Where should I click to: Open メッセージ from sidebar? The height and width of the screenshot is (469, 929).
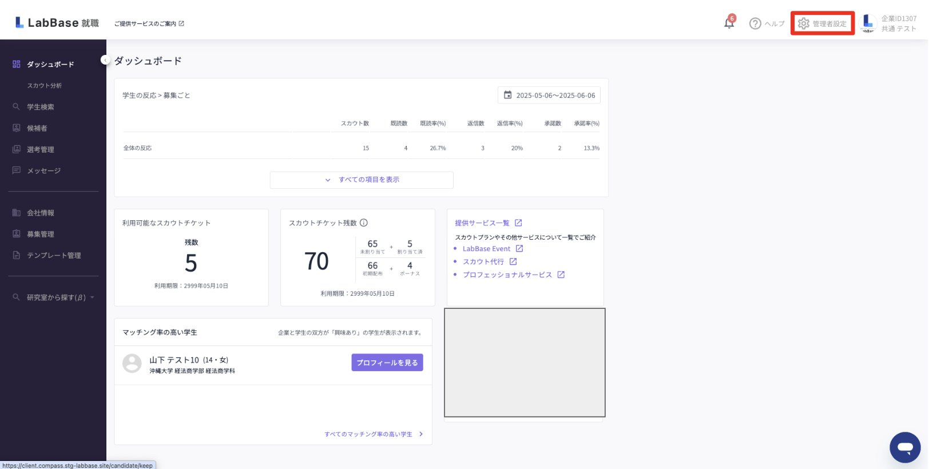[43, 170]
